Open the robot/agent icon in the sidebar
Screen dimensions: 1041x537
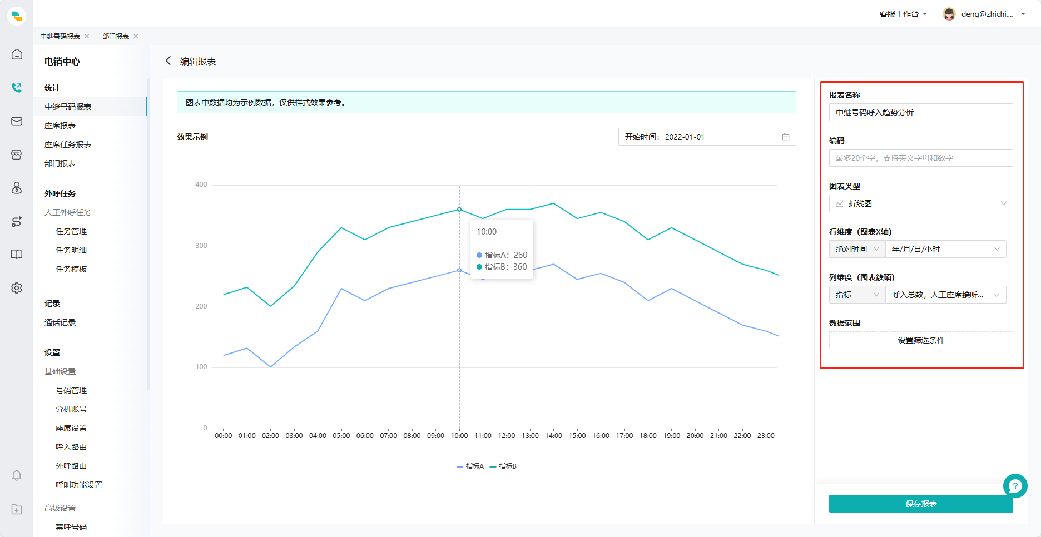17,188
